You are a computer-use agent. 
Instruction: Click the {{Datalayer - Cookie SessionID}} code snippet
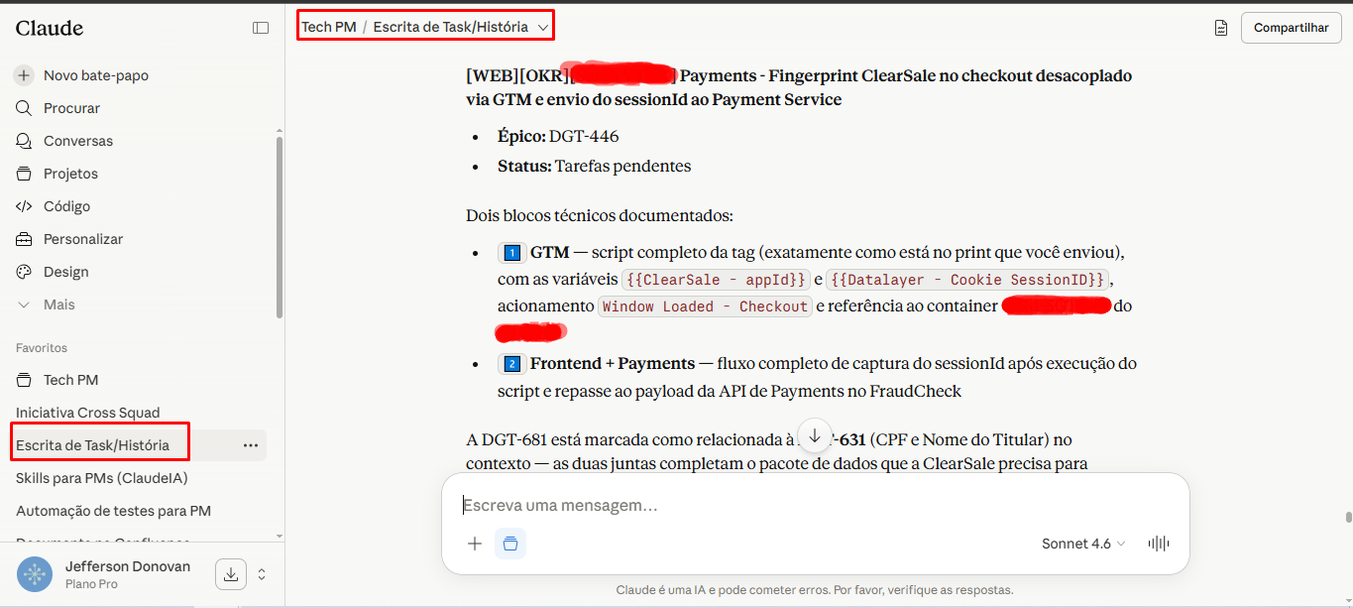tap(966, 280)
